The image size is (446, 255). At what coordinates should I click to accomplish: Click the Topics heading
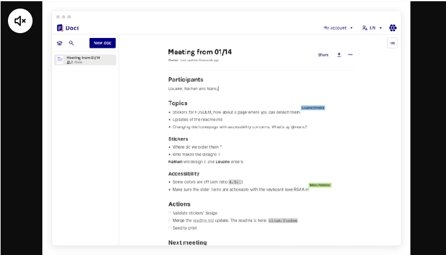[x=178, y=103]
